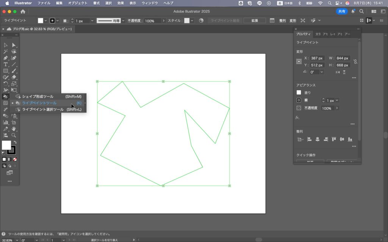The image size is (388, 242).
Task: Click Change Screen Mode icon in toolbar
Action: point(9,172)
